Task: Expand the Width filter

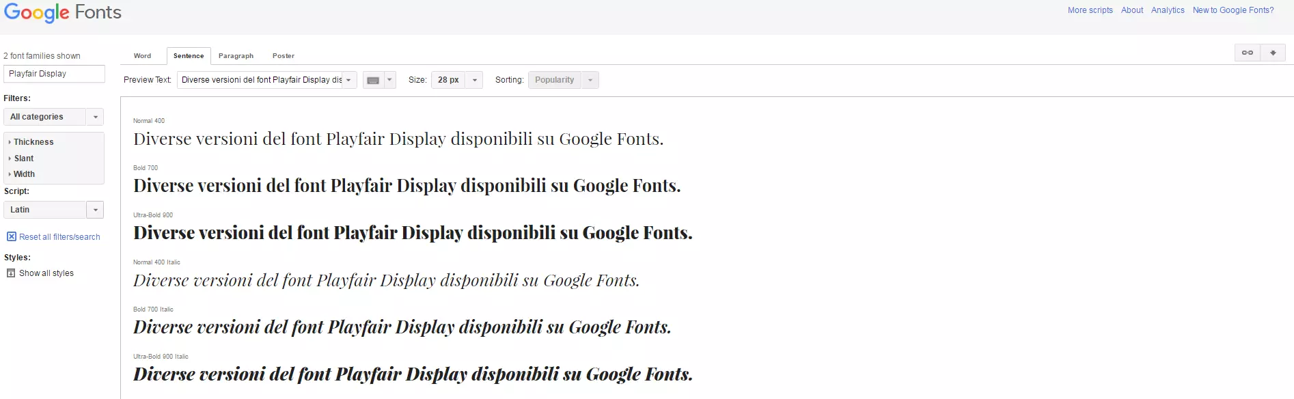Action: coord(21,174)
